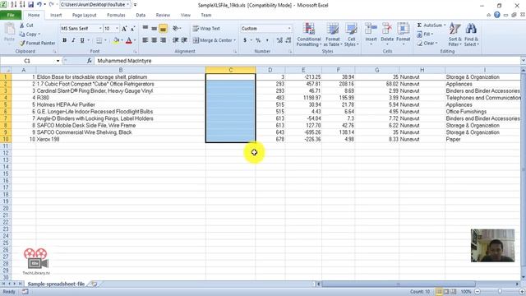The image size is (526, 296).
Task: Click the Excel Help question mark icon
Action: 496,15
